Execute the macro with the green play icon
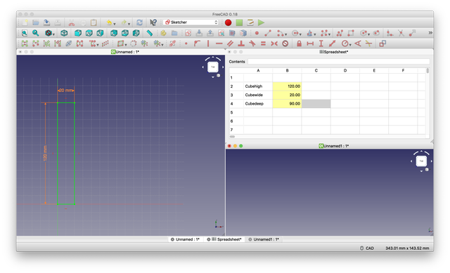The image size is (450, 273). click(x=261, y=22)
